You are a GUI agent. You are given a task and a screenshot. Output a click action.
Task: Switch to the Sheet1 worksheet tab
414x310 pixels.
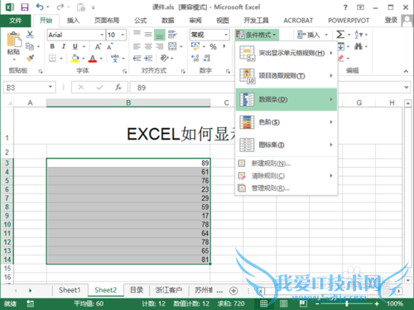(70, 290)
